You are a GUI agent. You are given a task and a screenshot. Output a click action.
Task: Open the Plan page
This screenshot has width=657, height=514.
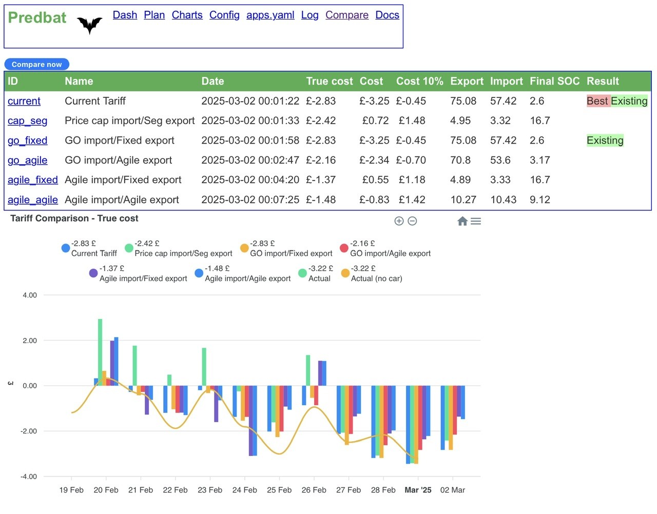click(x=154, y=15)
